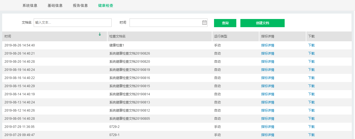This screenshot has width=355, height=139.
Task: Click the 查询 search button
Action: pos(225,23)
